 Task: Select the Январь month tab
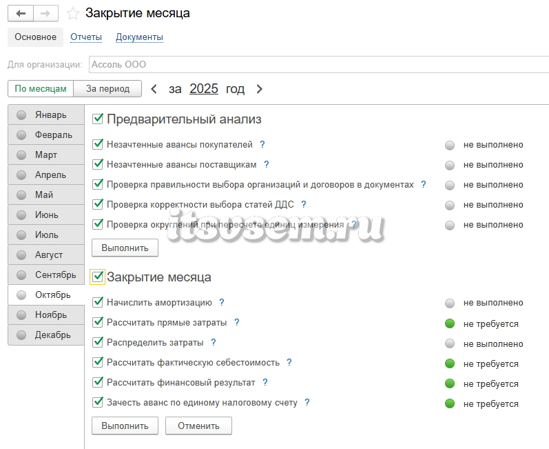(x=46, y=114)
